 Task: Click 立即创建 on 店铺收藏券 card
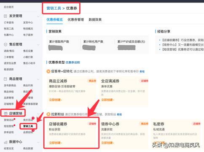56,143
